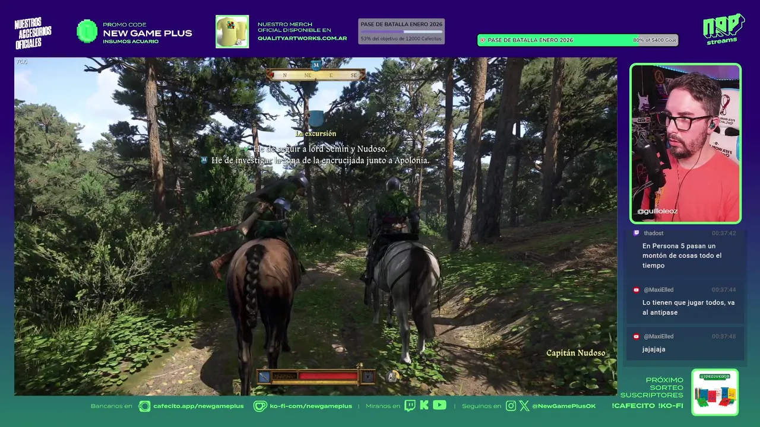Click the Kick icon in footer

[424, 406]
